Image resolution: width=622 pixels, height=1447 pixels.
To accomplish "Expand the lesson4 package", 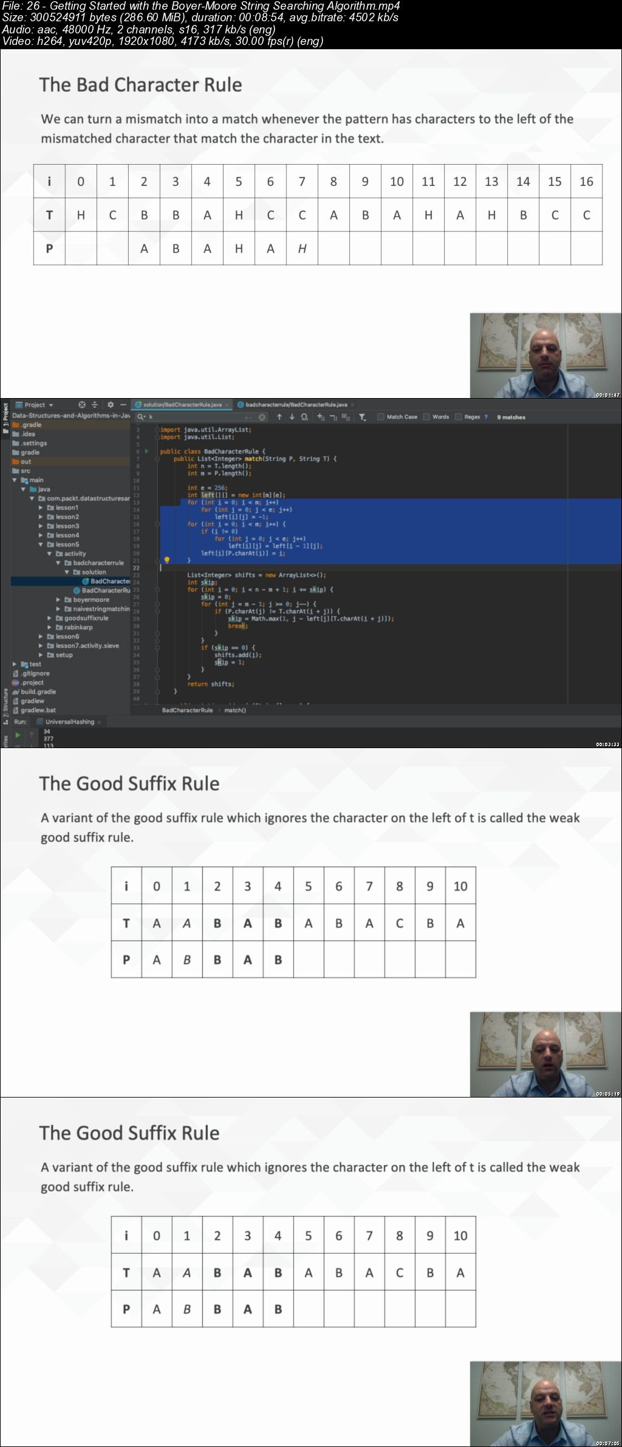I will [x=41, y=535].
